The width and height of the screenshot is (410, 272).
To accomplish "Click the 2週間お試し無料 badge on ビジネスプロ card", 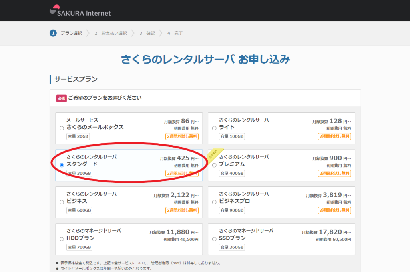I will pyautogui.click(x=334, y=210).
